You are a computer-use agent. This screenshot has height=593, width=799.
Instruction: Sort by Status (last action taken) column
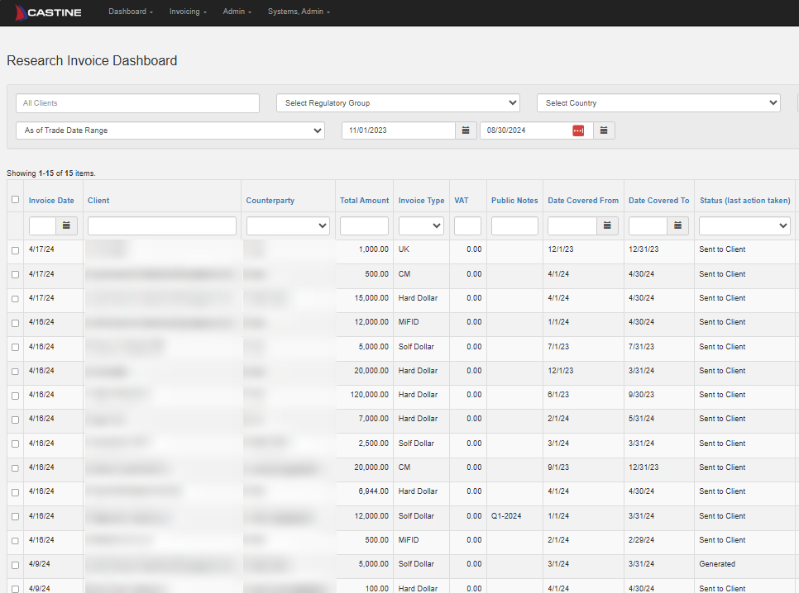point(745,201)
